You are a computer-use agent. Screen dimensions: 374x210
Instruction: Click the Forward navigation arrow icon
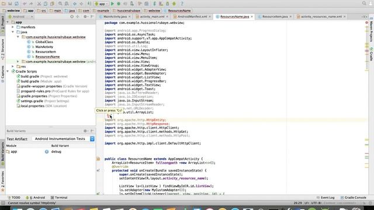click(81, 3)
